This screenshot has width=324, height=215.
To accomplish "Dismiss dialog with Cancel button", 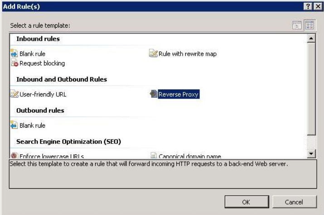I will (294, 202).
